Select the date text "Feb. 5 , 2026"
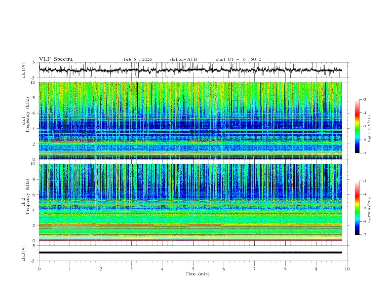391x302 pixels. (138, 59)
